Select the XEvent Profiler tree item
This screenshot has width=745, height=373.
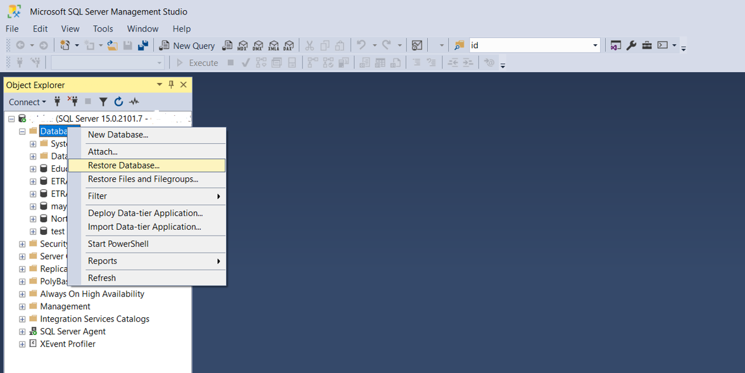(68, 344)
